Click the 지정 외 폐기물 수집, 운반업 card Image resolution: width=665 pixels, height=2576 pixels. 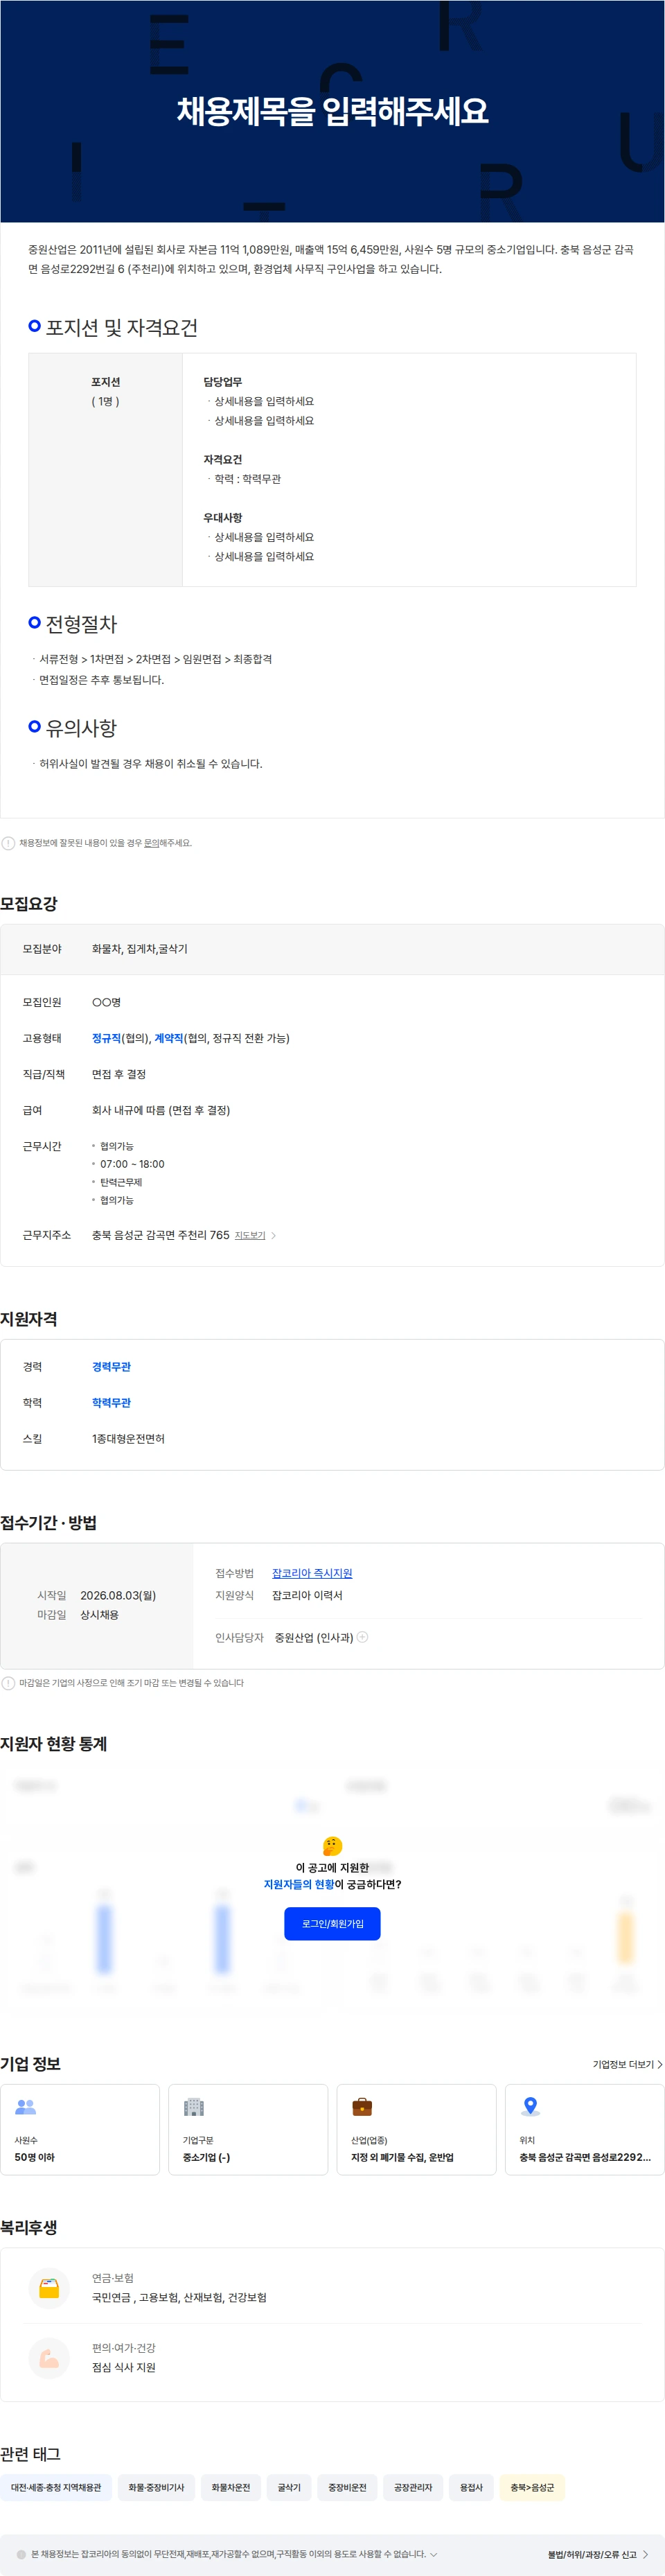pos(416,2130)
